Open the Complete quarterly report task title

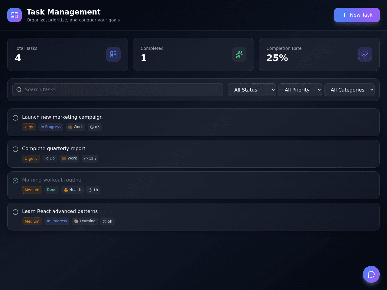(54, 148)
